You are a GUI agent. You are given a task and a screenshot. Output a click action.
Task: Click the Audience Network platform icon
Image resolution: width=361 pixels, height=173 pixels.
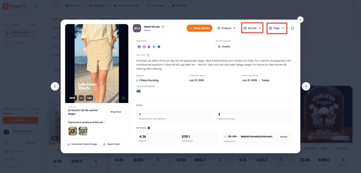(149, 47)
